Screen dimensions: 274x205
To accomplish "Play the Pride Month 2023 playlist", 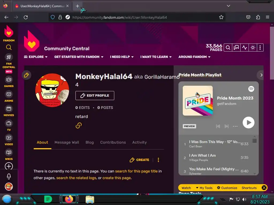I will click(x=248, y=123).
